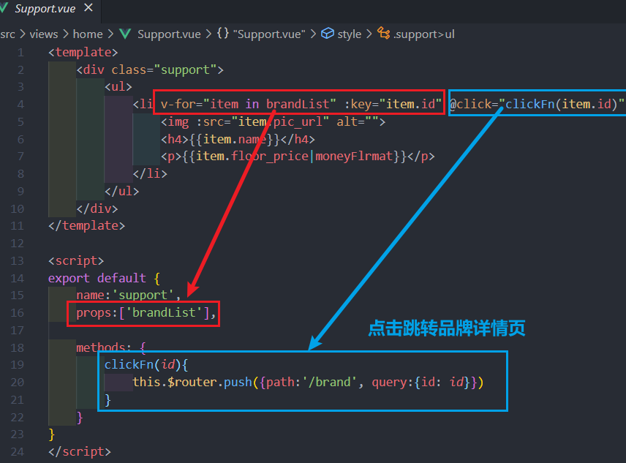626x463 pixels.
Task: Open the views breadcrumb segment
Action: tap(44, 34)
